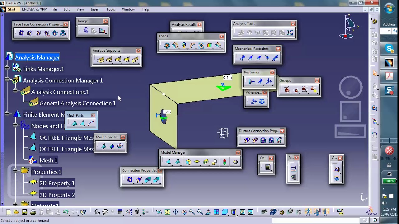Image resolution: width=399 pixels, height=224 pixels.
Task: Select the General Analysis Connection icon
Action: (x=101, y=59)
